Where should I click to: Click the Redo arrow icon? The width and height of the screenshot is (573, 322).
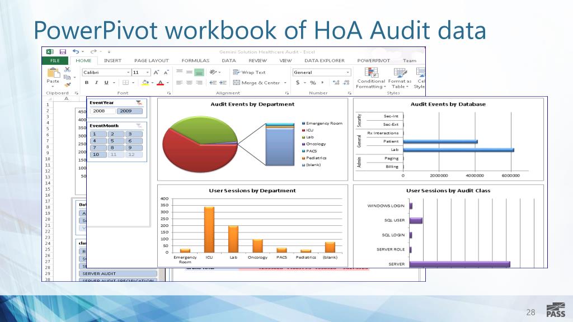coord(93,51)
